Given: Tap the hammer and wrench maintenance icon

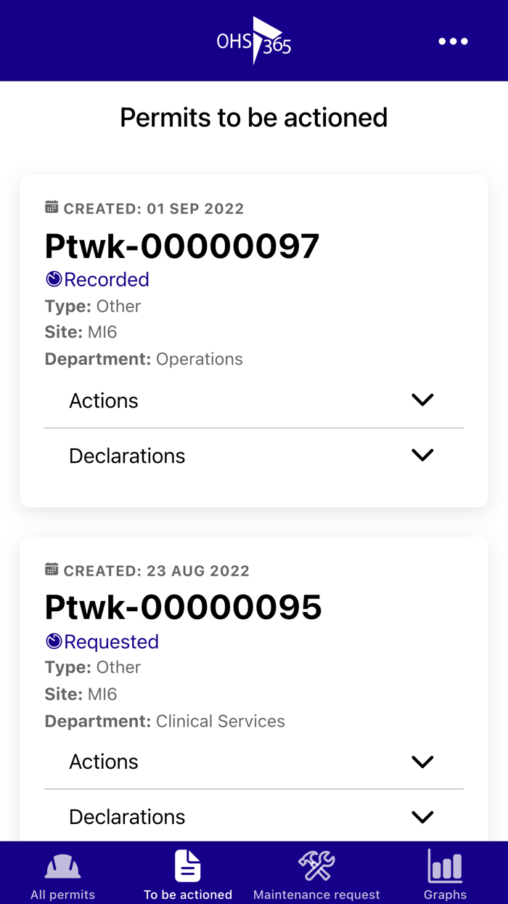Looking at the screenshot, I should [316, 865].
